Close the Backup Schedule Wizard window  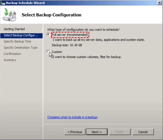click(159, 2)
